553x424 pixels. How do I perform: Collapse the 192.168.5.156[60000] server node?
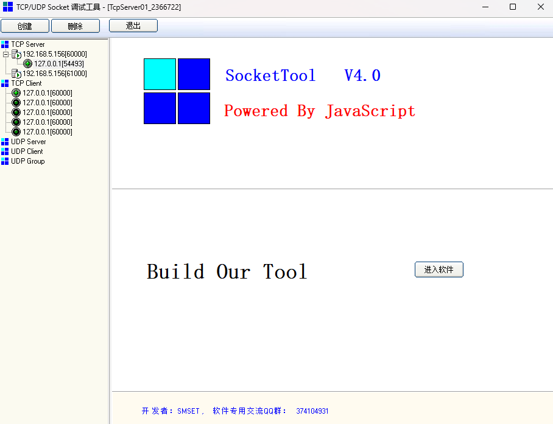pos(5,54)
